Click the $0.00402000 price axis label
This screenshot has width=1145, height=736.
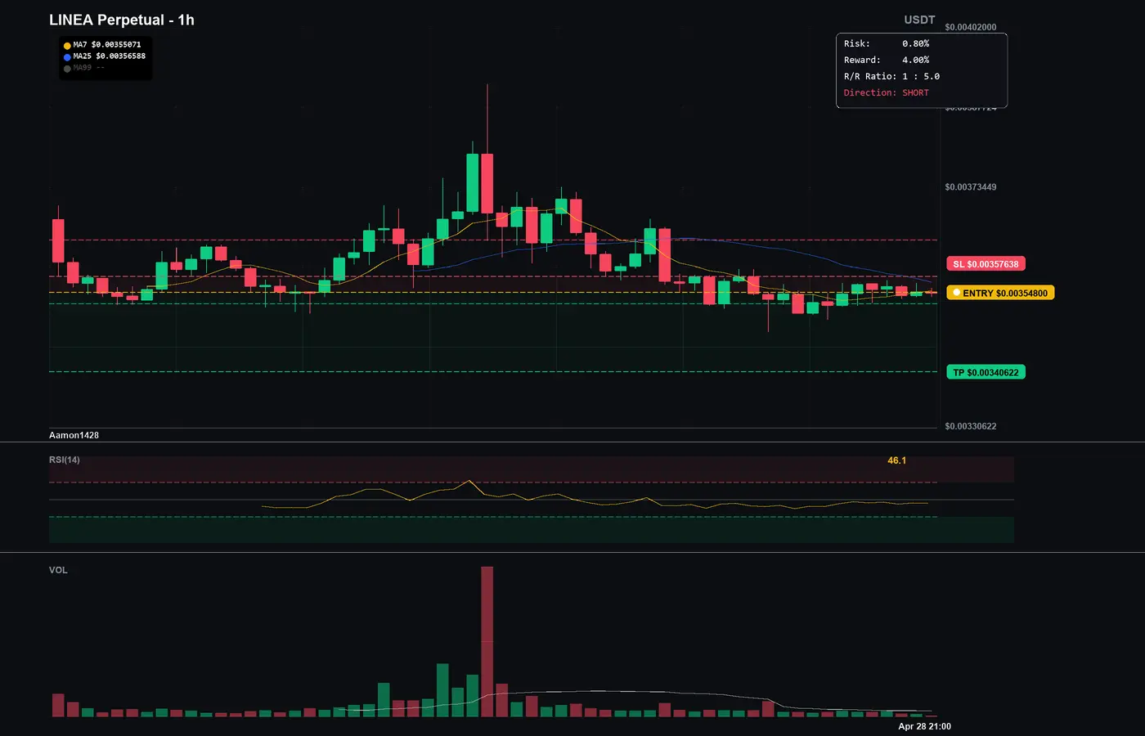[971, 27]
